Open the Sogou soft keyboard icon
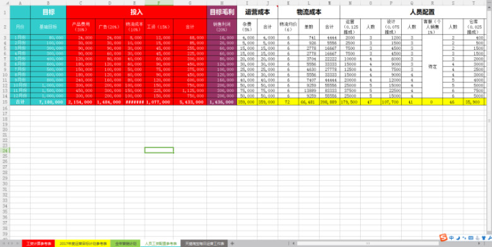The height and width of the screenshot is (247, 492). tap(471, 238)
